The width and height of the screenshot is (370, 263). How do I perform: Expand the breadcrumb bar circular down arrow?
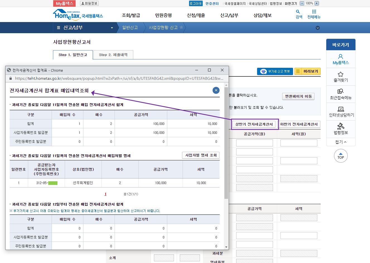[x=317, y=28]
